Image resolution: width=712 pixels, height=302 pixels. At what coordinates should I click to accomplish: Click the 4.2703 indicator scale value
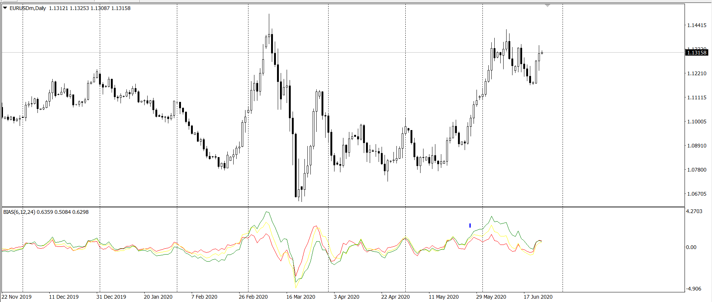(x=694, y=211)
